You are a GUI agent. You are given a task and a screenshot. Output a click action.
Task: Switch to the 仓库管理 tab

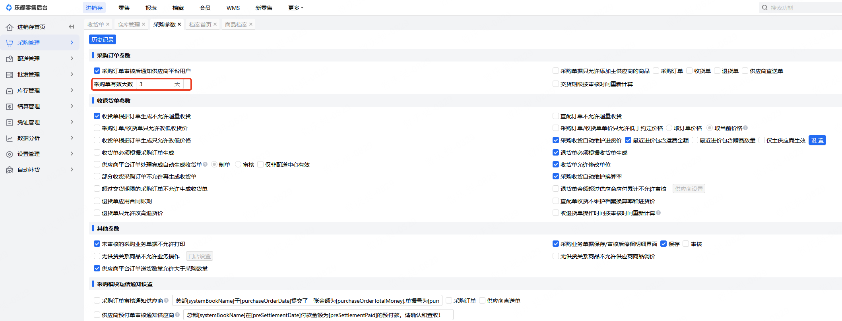[129, 25]
